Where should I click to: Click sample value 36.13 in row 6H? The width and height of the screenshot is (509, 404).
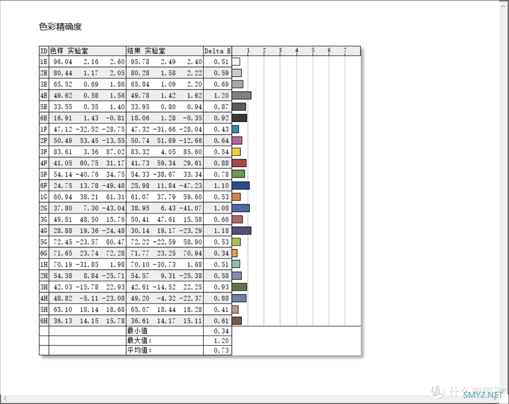point(63,321)
